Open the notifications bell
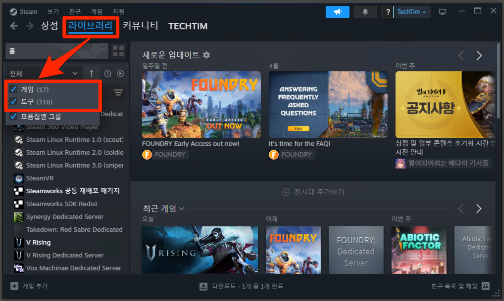 [x=365, y=12]
